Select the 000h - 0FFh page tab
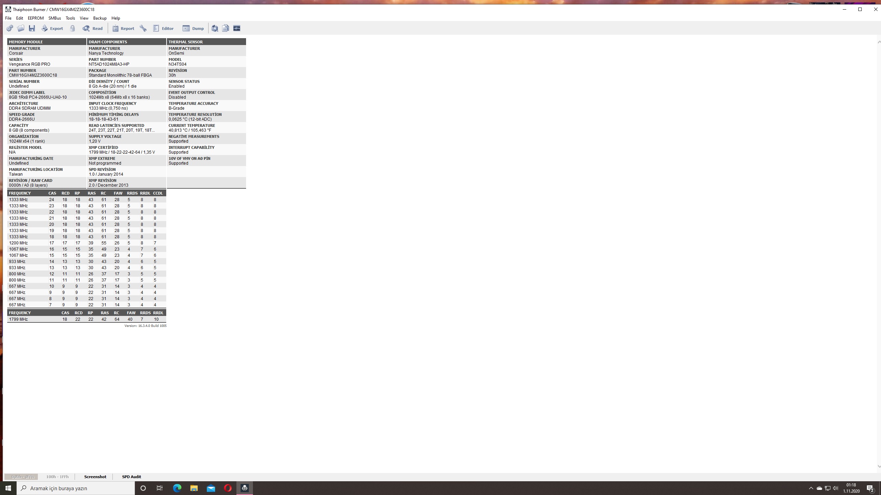This screenshot has height=495, width=881. coord(21,477)
